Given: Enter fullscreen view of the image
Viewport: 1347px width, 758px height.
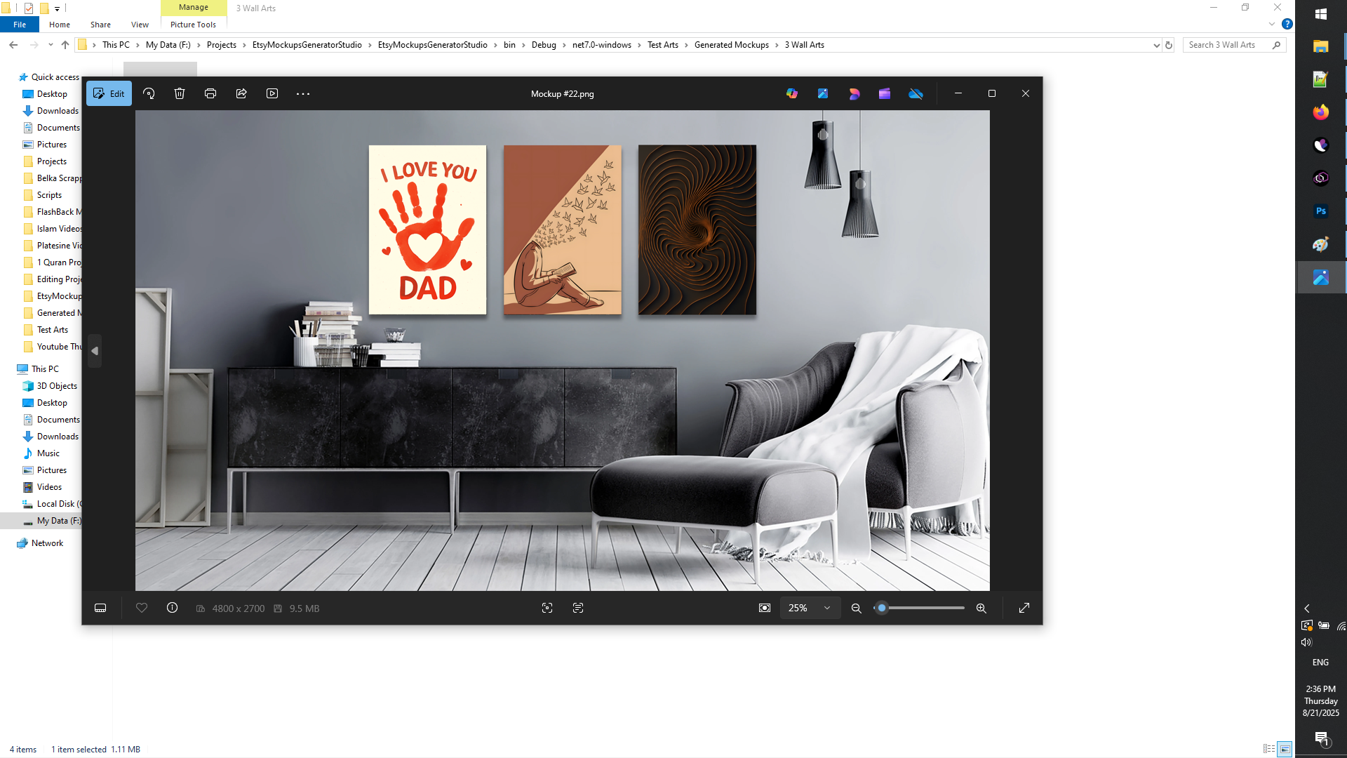Looking at the screenshot, I should [x=1024, y=608].
